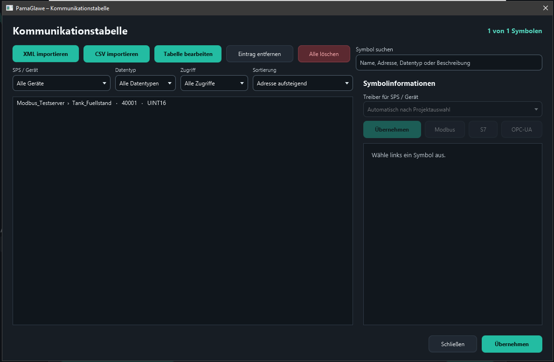554x362 pixels.
Task: Click Eintrag entfernen to remove the entry
Action: tap(260, 54)
